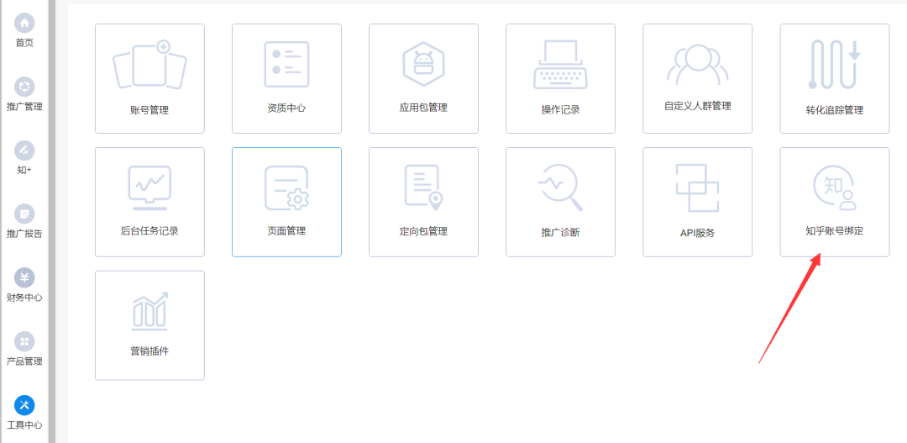The height and width of the screenshot is (443, 907).
Task: Go to 首页 menu label
Action: [x=24, y=43]
